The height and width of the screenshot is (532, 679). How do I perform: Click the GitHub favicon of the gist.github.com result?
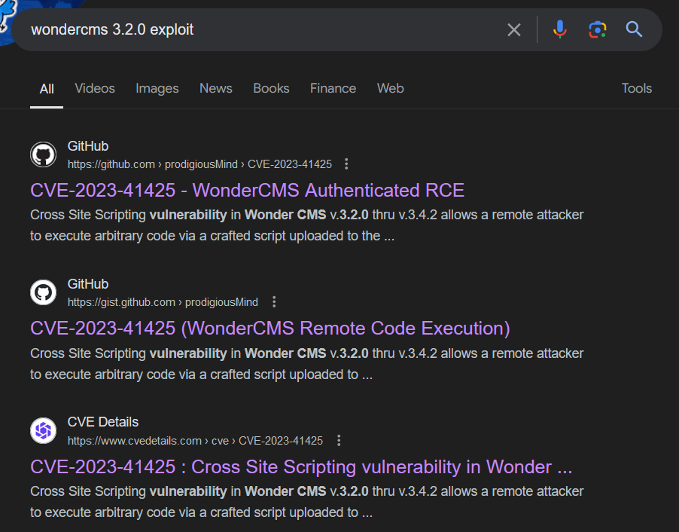click(44, 292)
